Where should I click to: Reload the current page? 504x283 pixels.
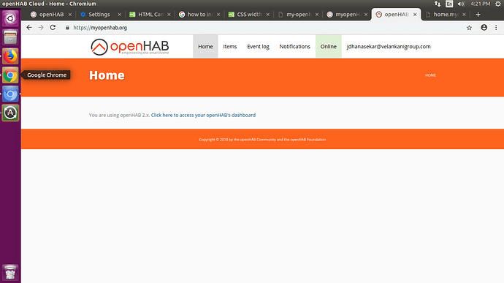[53, 28]
